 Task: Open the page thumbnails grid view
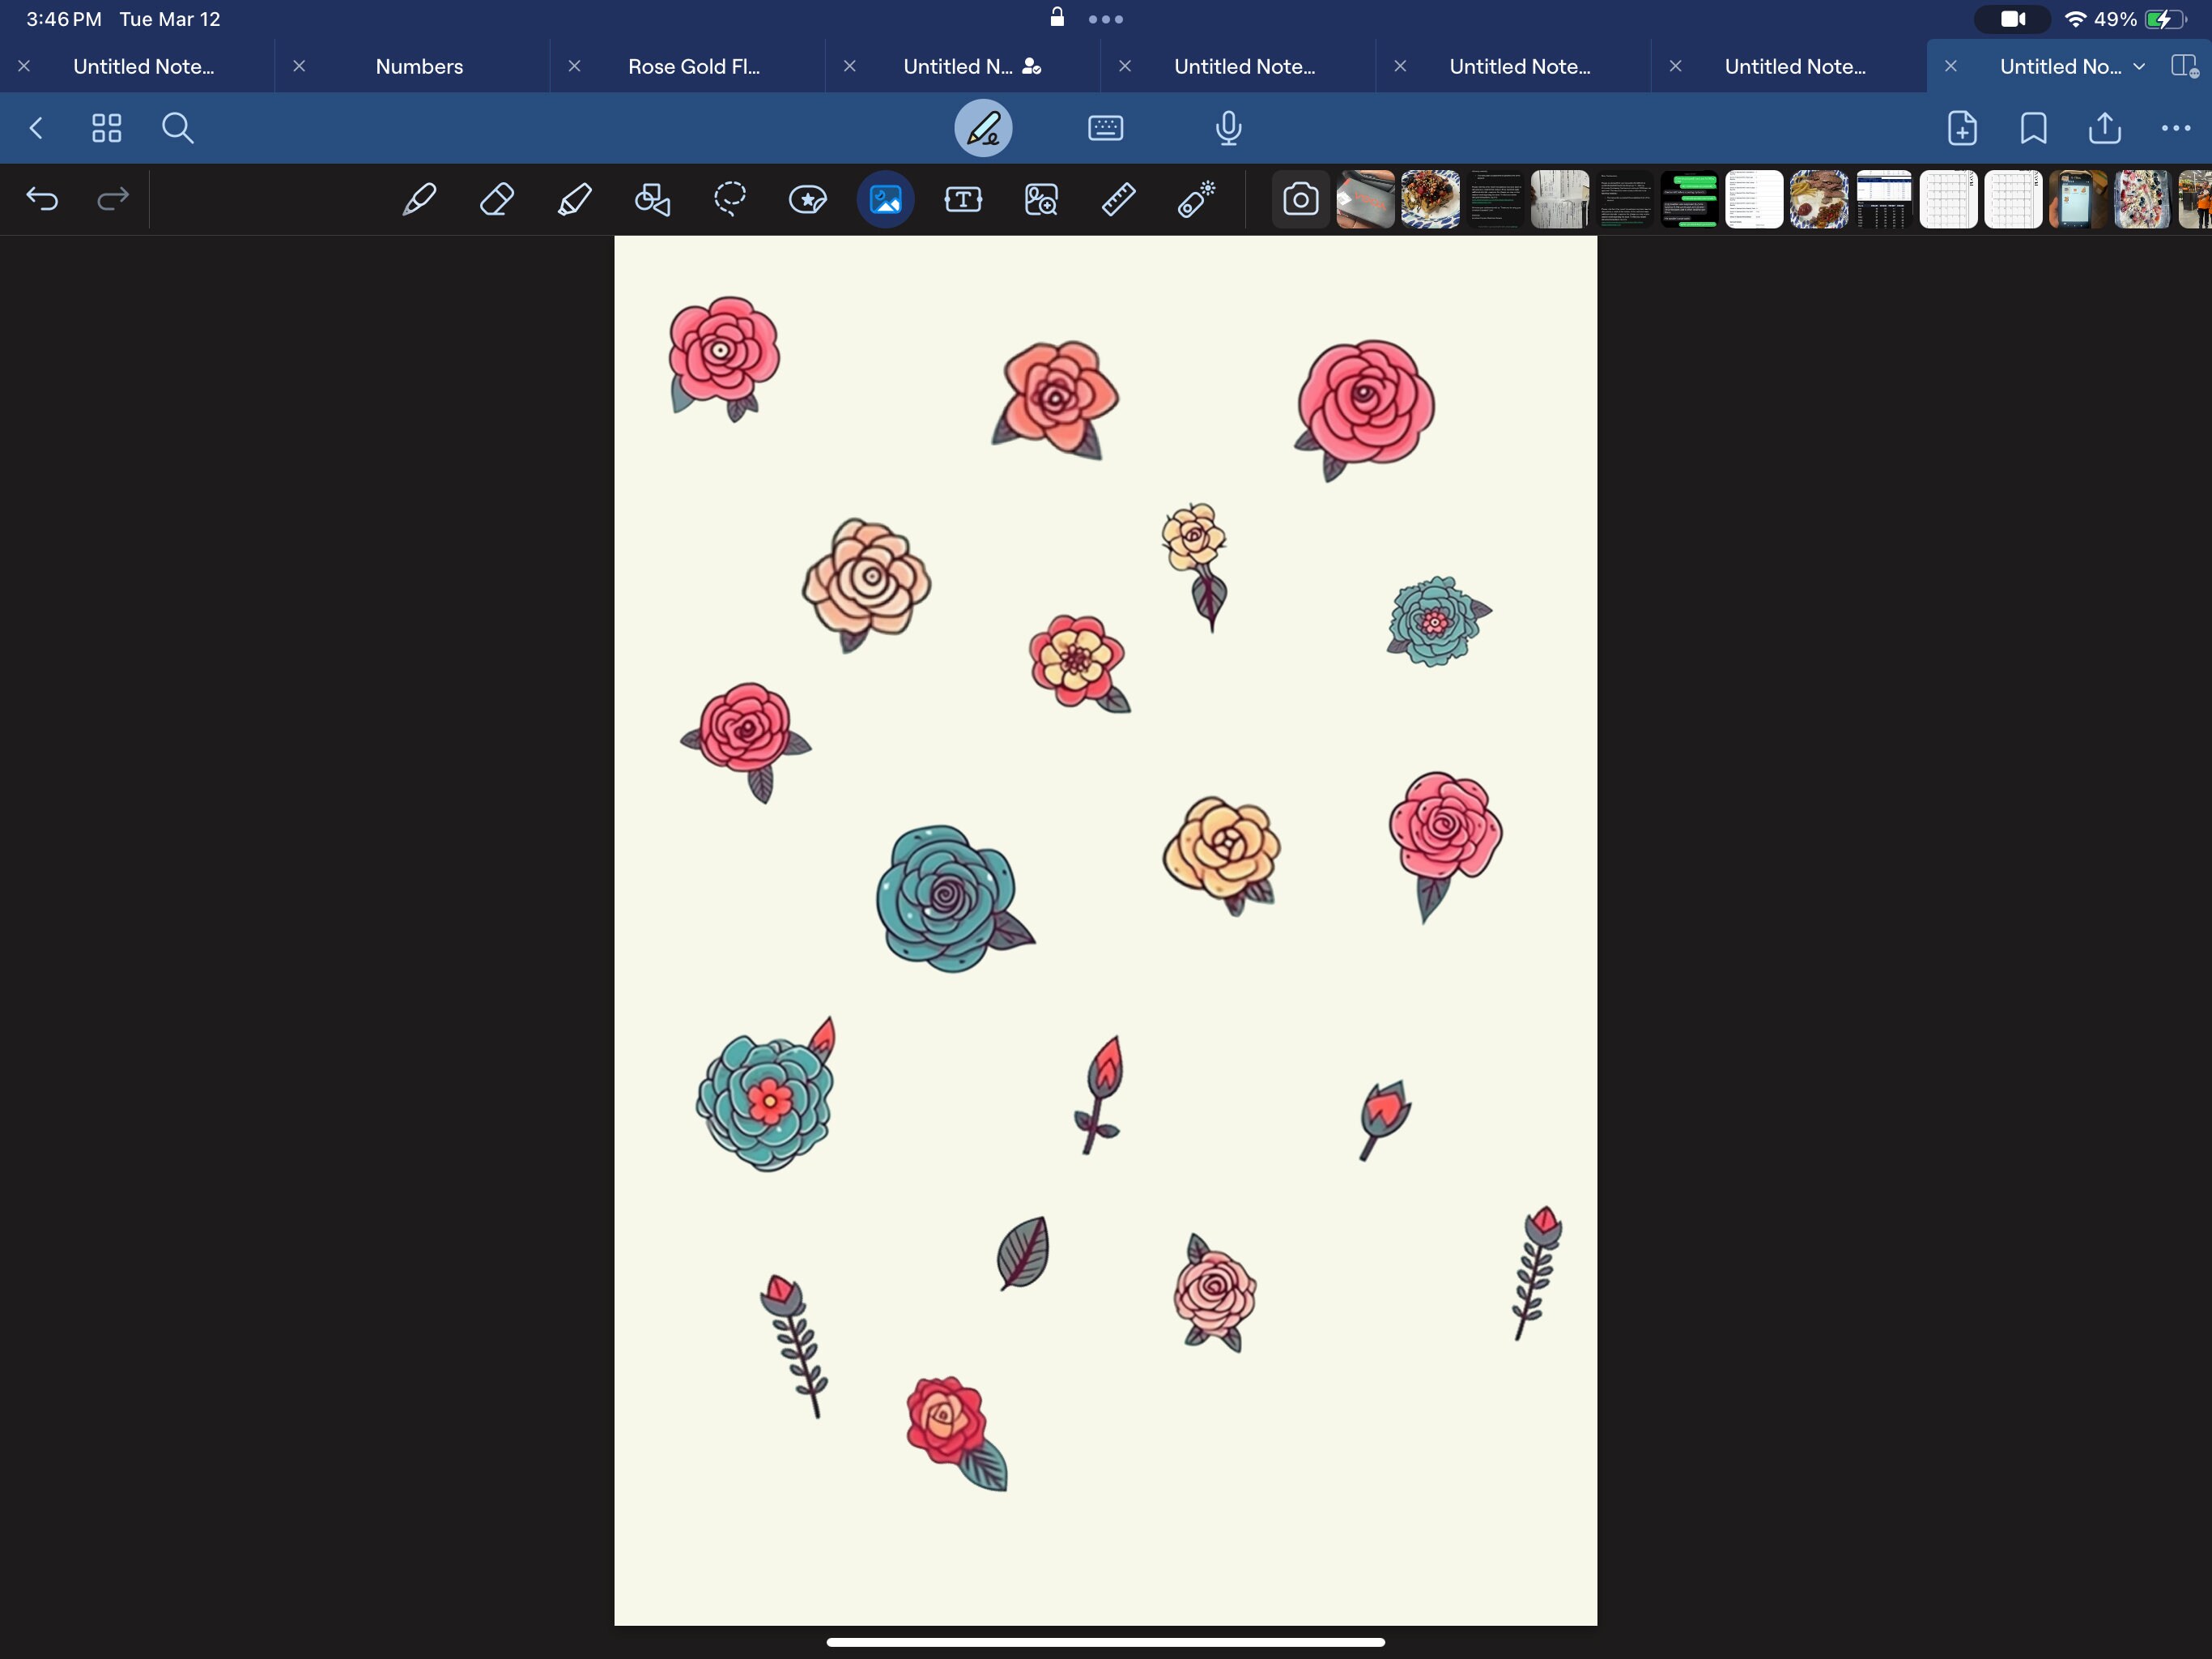click(x=107, y=128)
